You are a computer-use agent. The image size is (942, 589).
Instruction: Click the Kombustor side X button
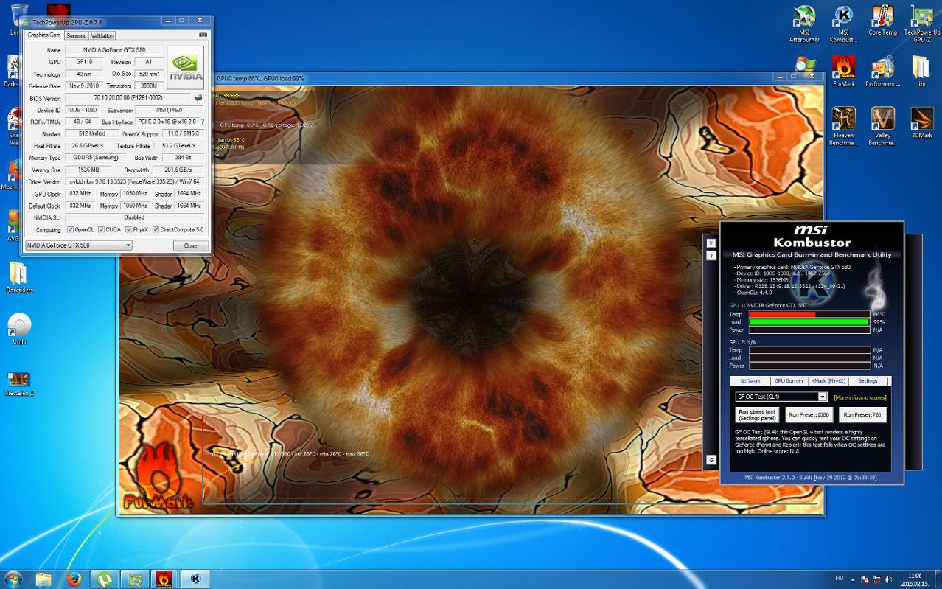711,243
